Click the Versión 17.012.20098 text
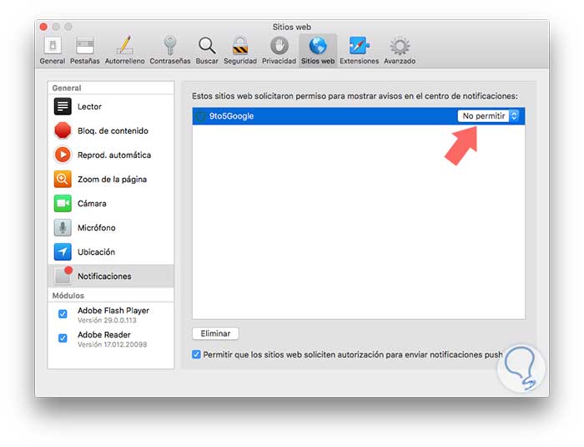This screenshot has height=447, width=584. point(112,344)
